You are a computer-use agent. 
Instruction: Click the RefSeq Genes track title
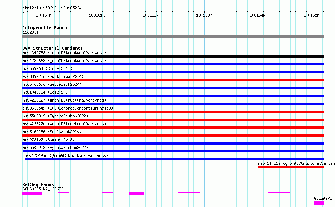(x=38, y=184)
